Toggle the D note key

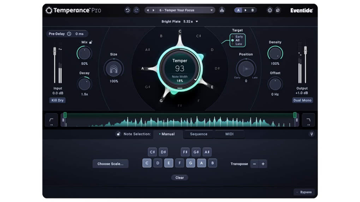click(158, 163)
